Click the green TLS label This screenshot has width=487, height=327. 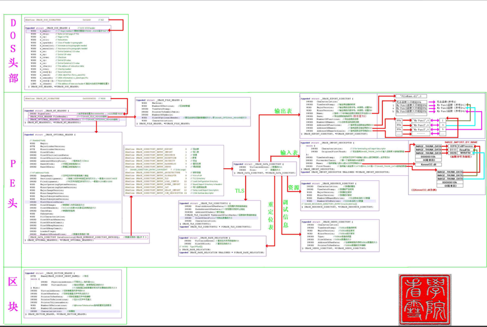(240, 191)
